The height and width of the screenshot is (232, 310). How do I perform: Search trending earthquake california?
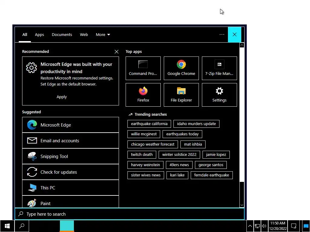pyautogui.click(x=149, y=124)
